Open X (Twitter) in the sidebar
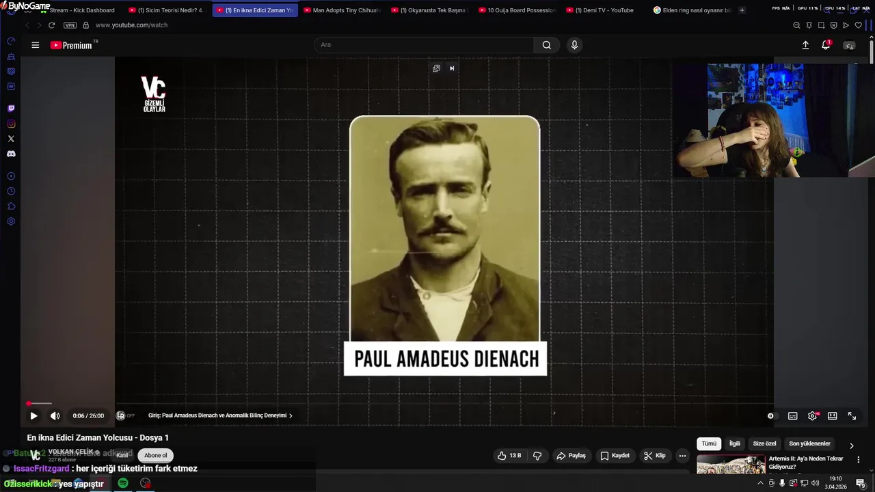The image size is (875, 492). [11, 139]
